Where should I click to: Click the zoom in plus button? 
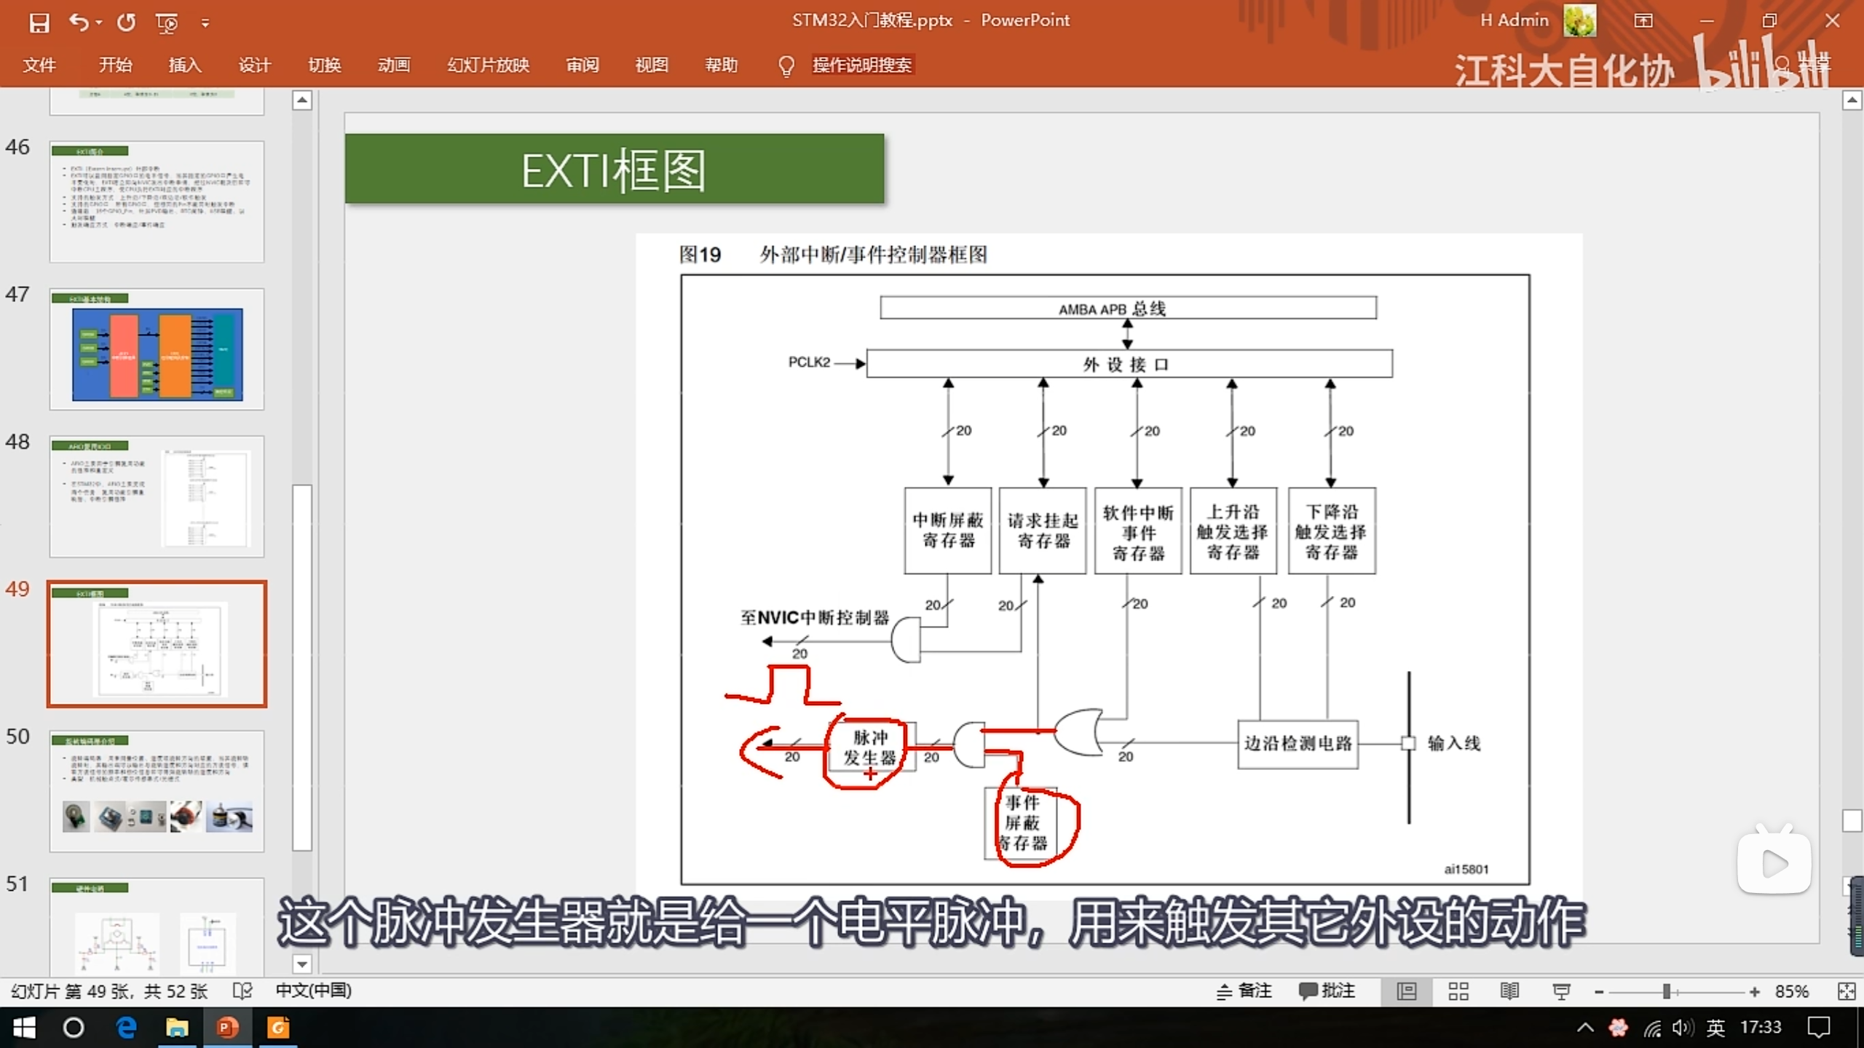1755,992
